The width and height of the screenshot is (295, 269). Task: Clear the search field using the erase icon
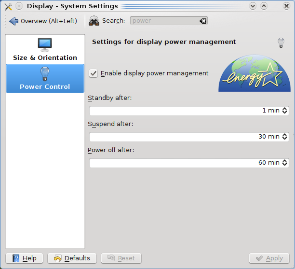pos(203,21)
